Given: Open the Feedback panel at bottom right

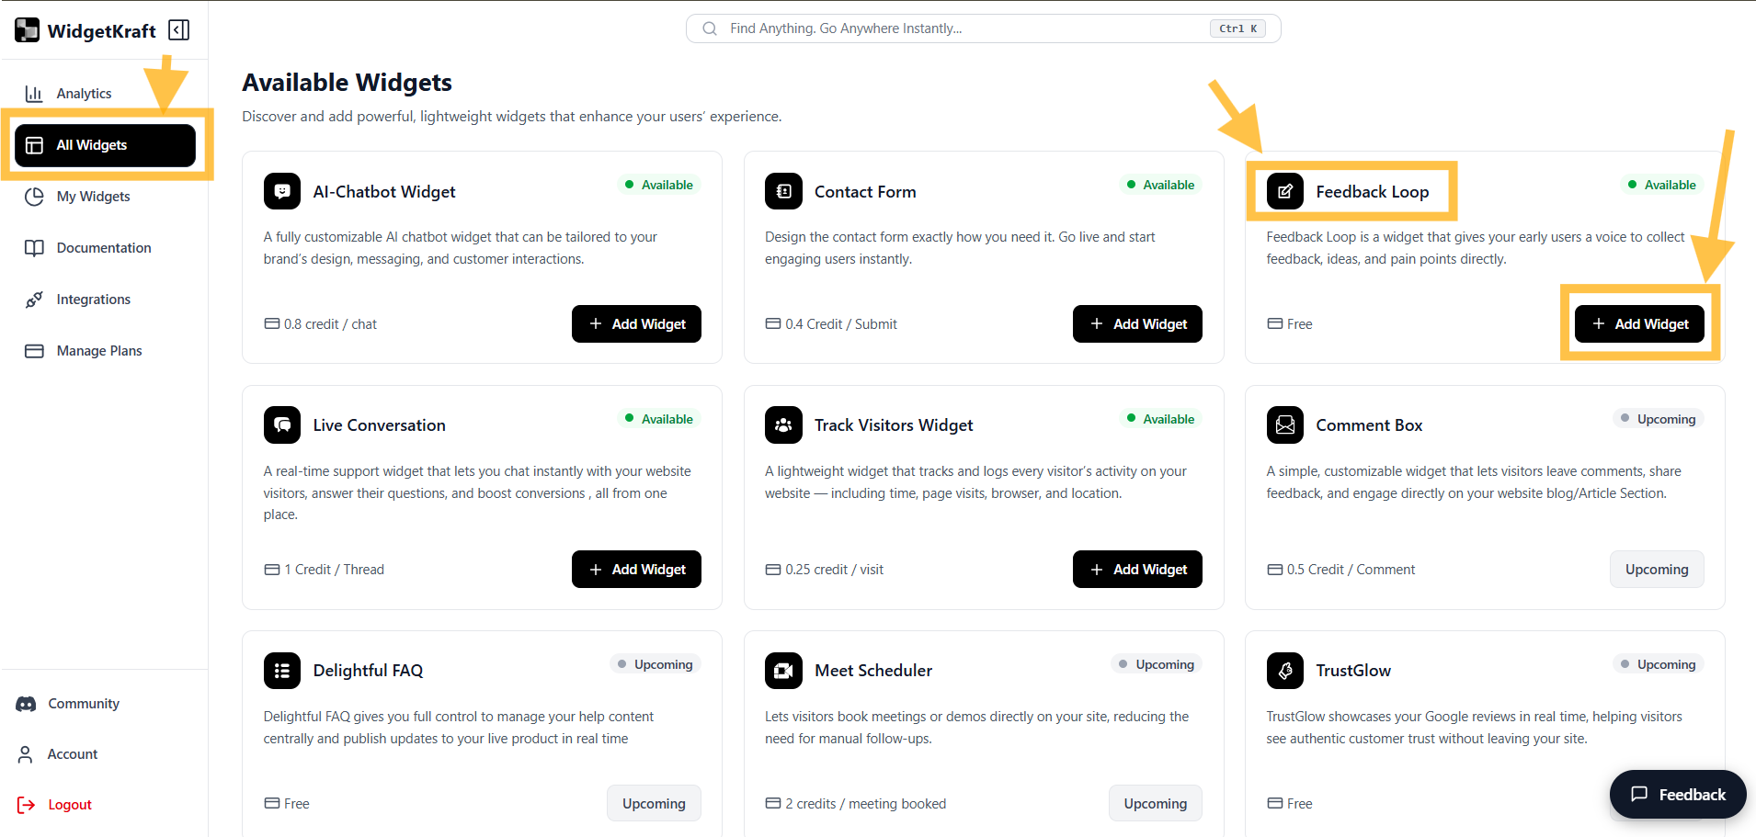Looking at the screenshot, I should tap(1677, 794).
